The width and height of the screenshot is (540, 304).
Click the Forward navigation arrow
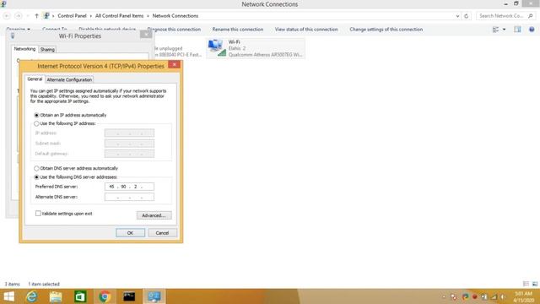click(x=19, y=16)
